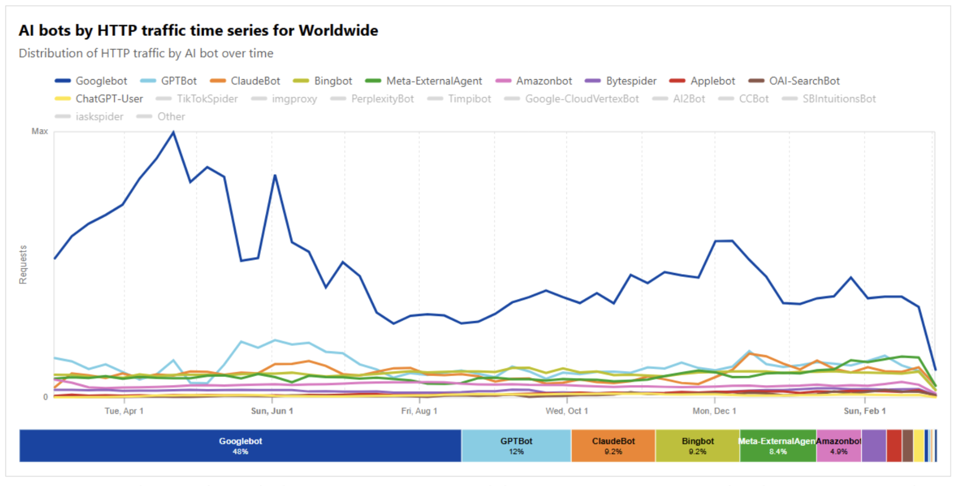
Task: Toggle Bytespider in the legend
Action: 631,81
